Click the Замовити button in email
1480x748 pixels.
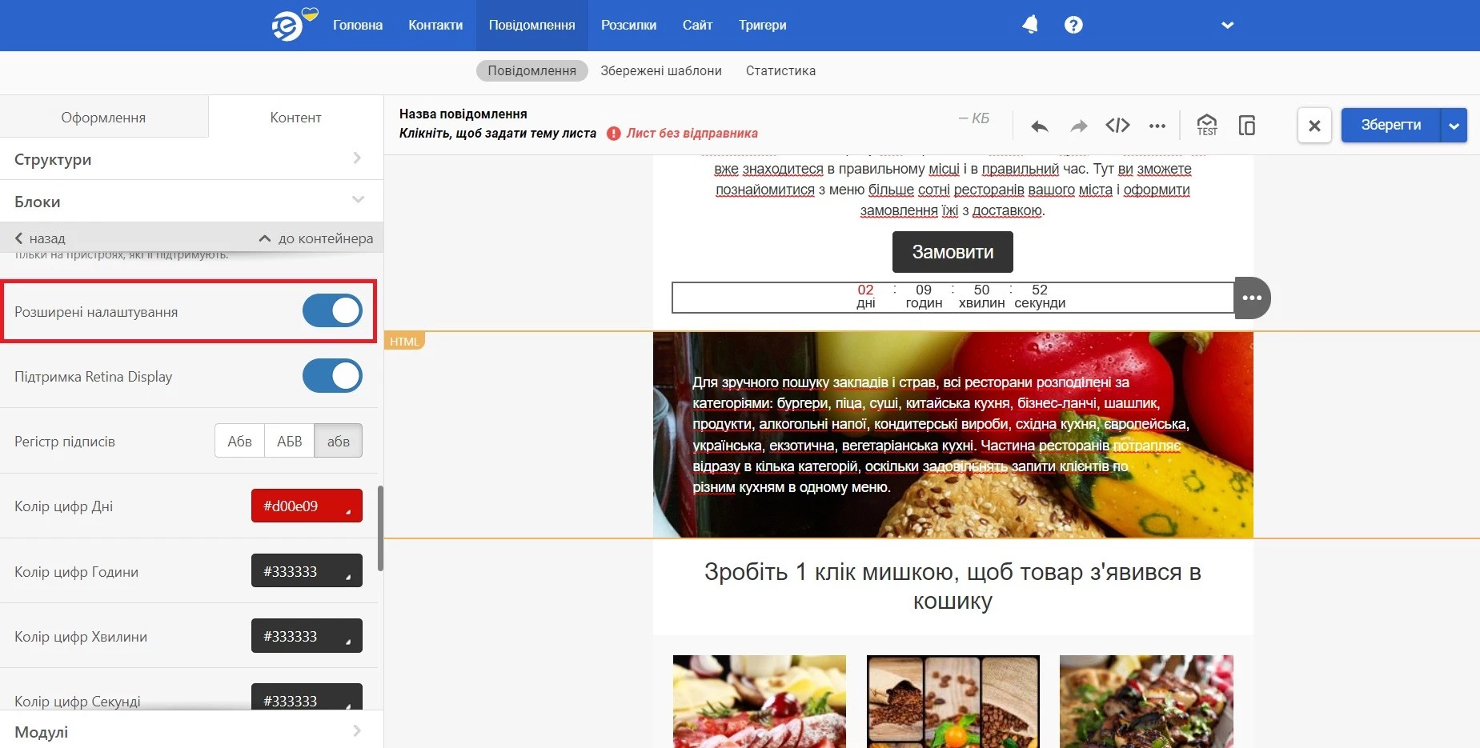point(953,252)
